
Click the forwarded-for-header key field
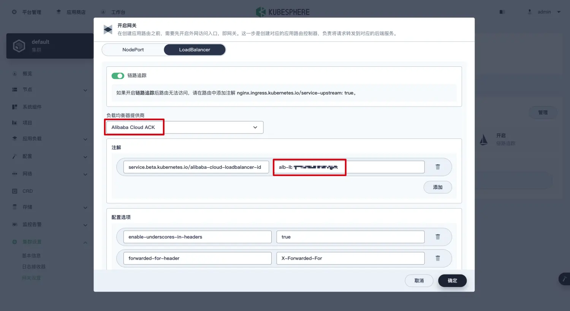coord(198,258)
